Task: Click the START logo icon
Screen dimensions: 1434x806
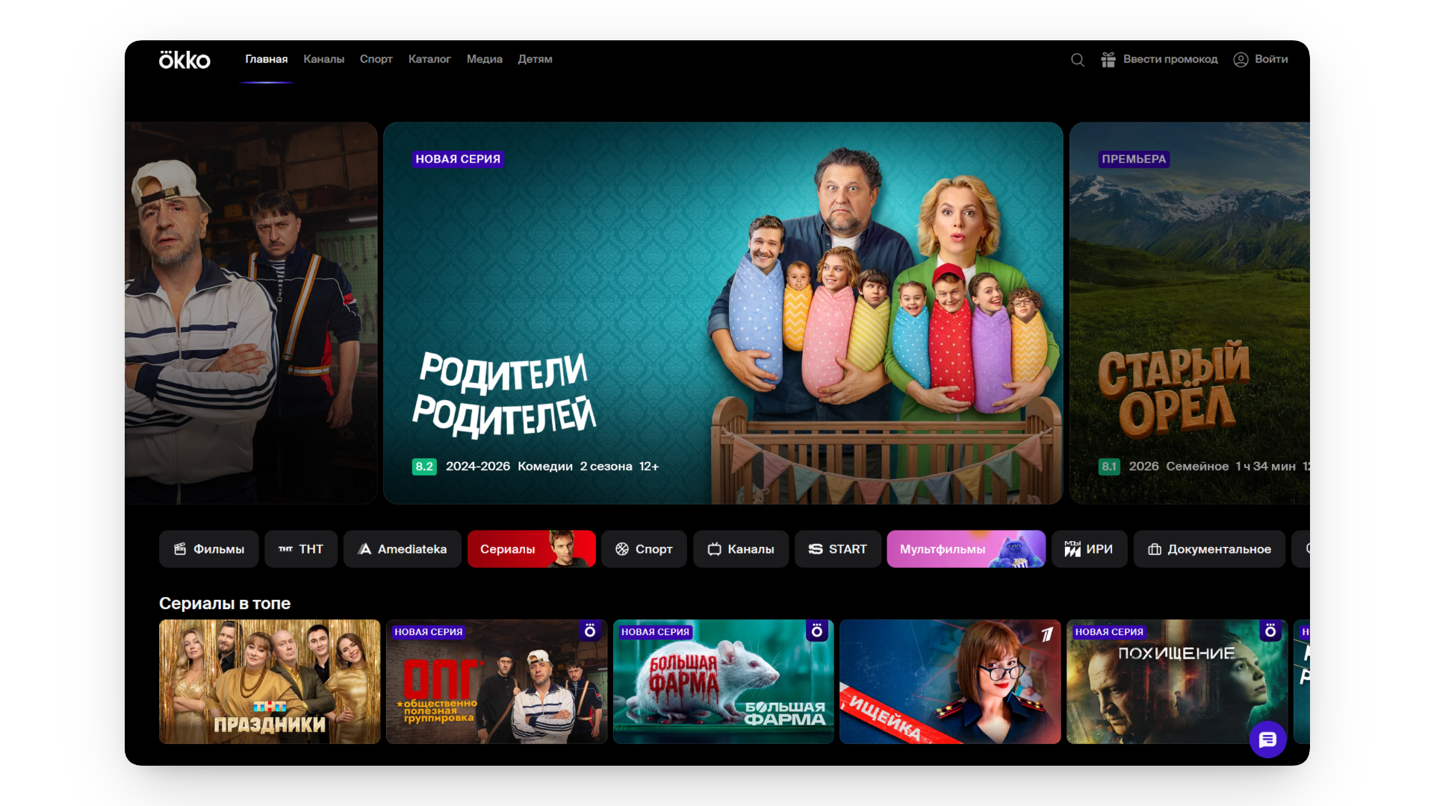Action: (x=816, y=549)
